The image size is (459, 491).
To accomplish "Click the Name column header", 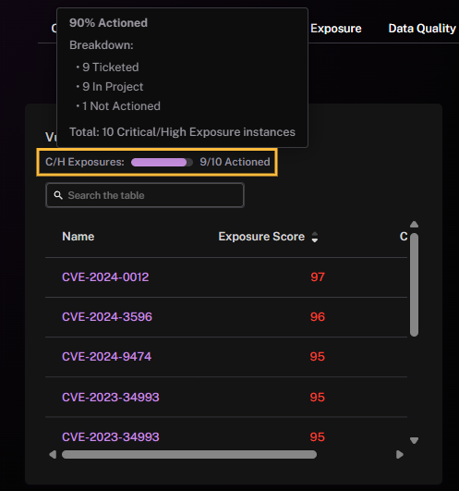I will tap(79, 237).
